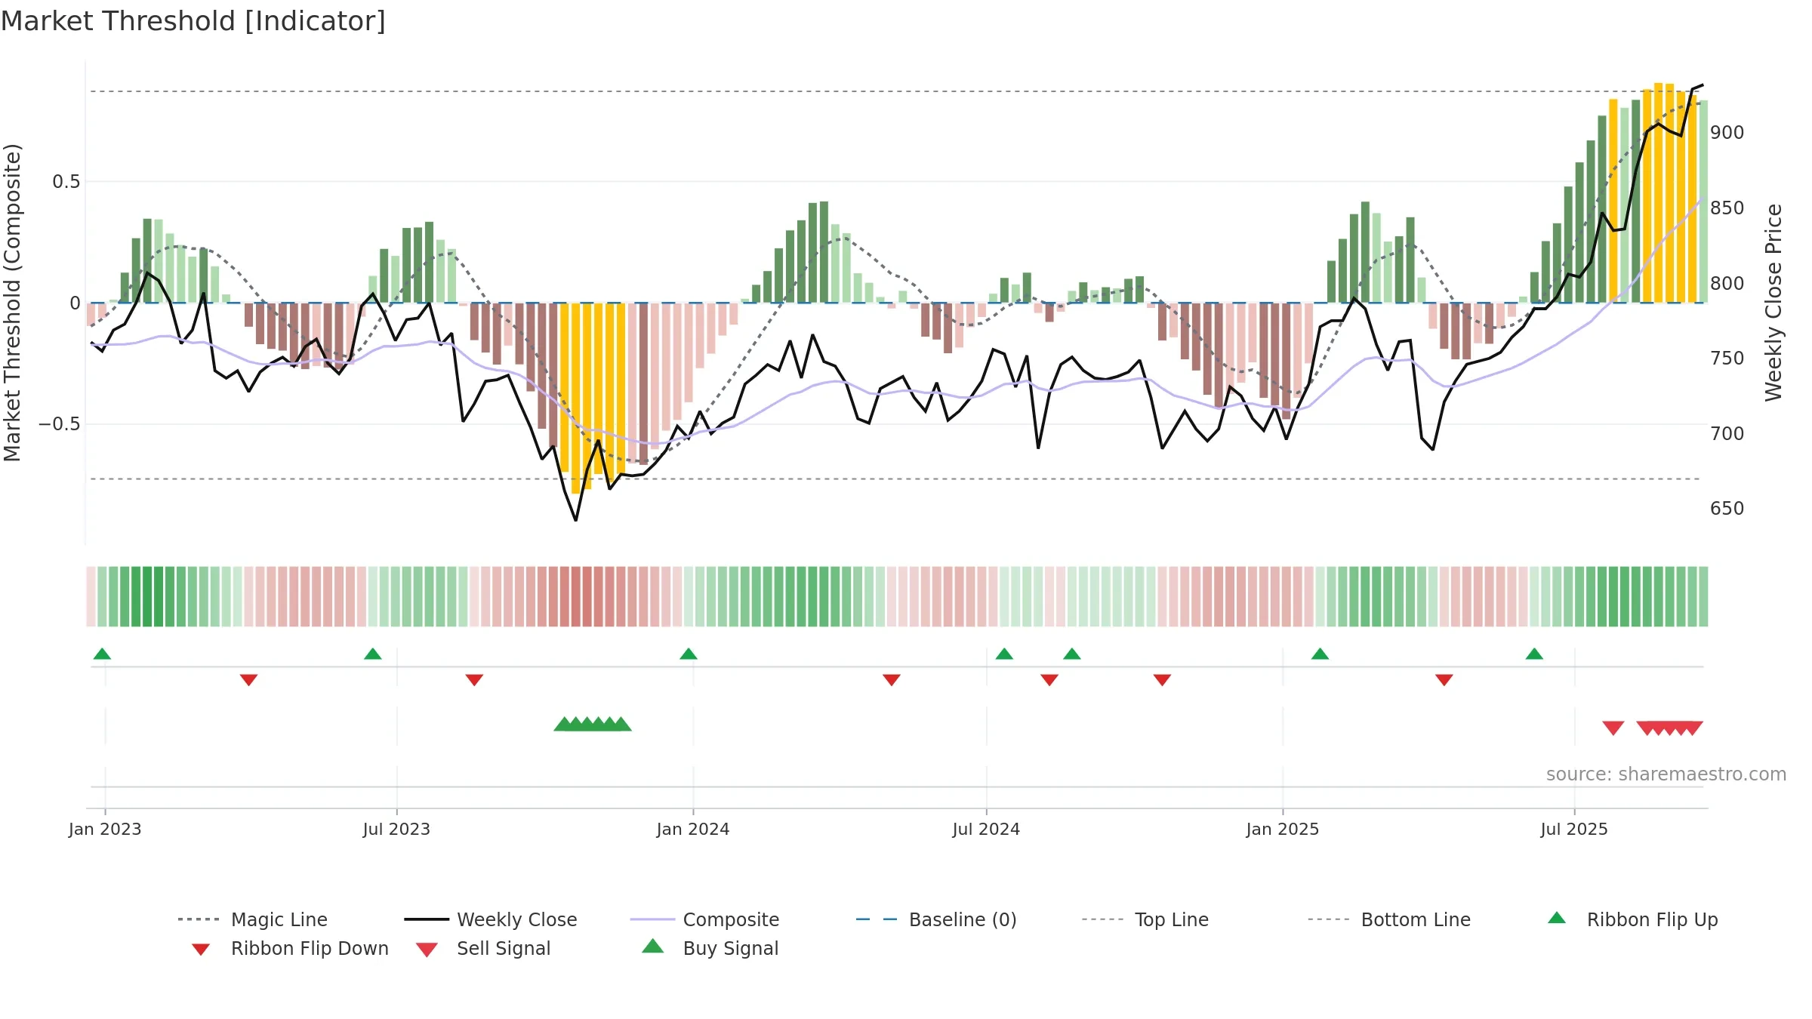Toggle the Weekly Close legend entry

(x=491, y=919)
